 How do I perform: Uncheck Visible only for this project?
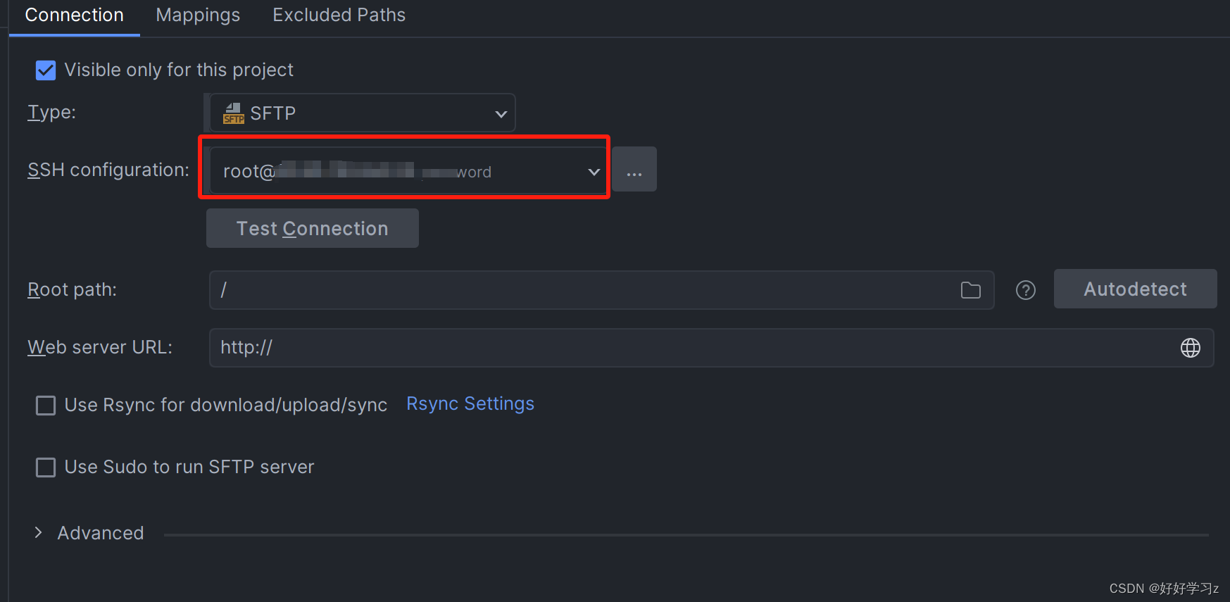coord(45,70)
